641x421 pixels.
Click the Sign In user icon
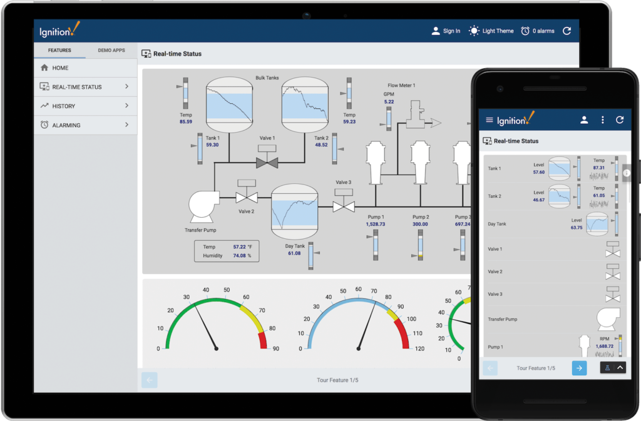(436, 31)
